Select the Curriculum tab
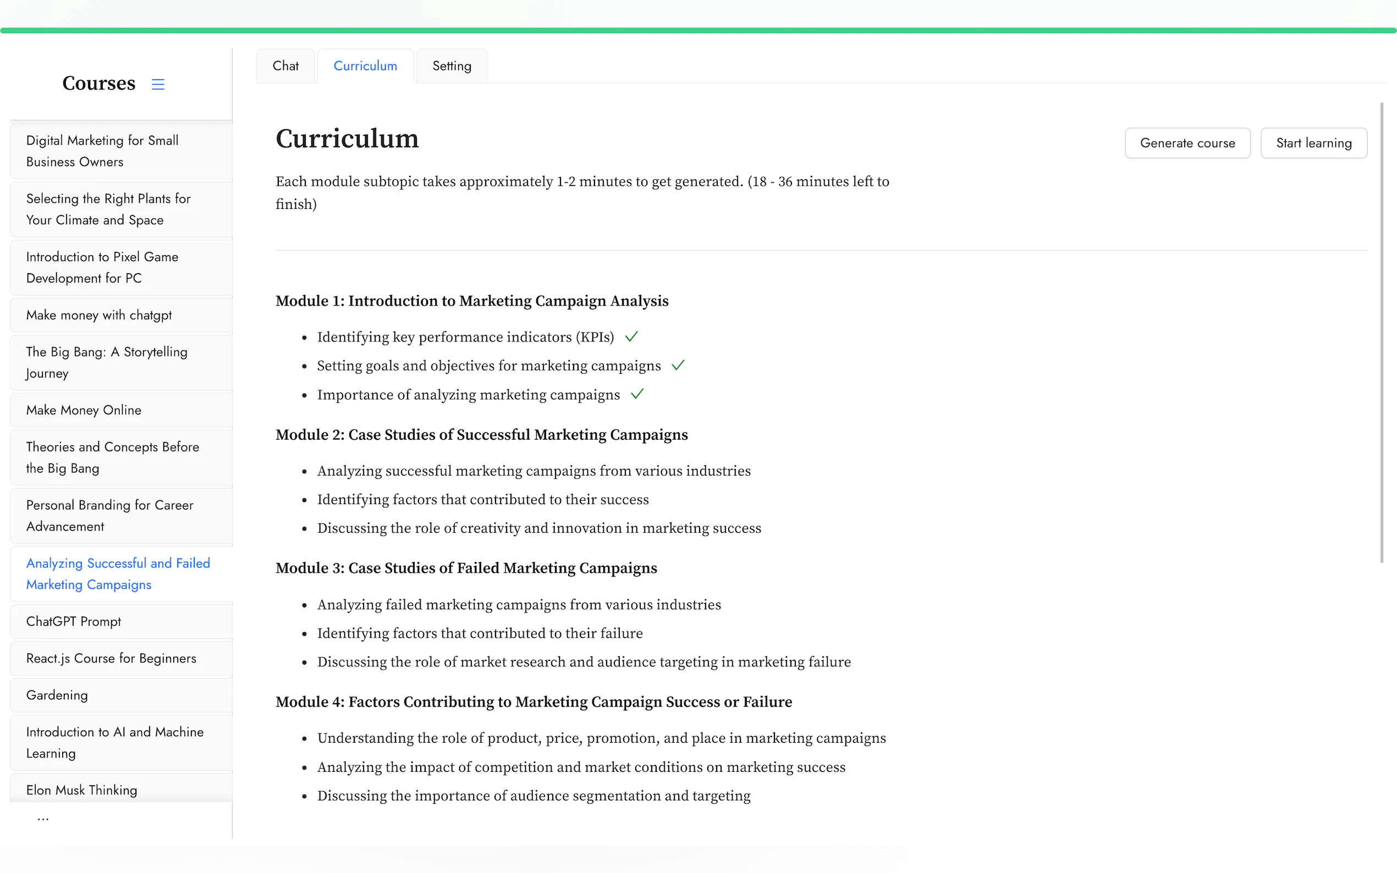Viewport: 1397px width, 873px height. [365, 66]
